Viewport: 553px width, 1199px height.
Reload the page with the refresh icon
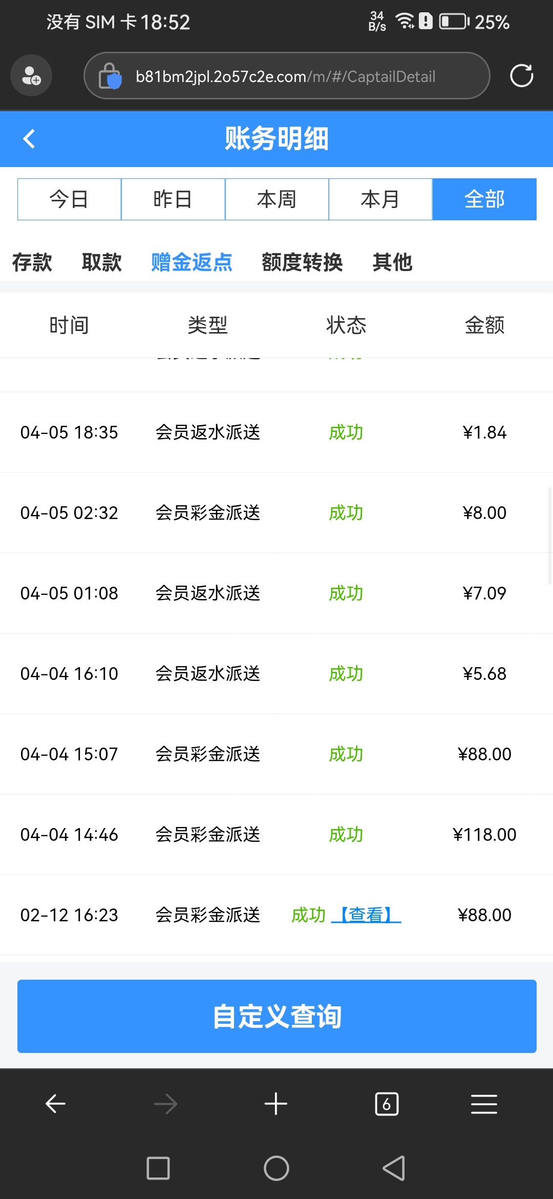pyautogui.click(x=521, y=76)
